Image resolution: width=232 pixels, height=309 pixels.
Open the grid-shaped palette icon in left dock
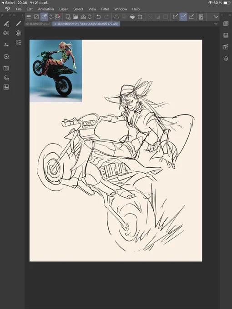pos(6,68)
